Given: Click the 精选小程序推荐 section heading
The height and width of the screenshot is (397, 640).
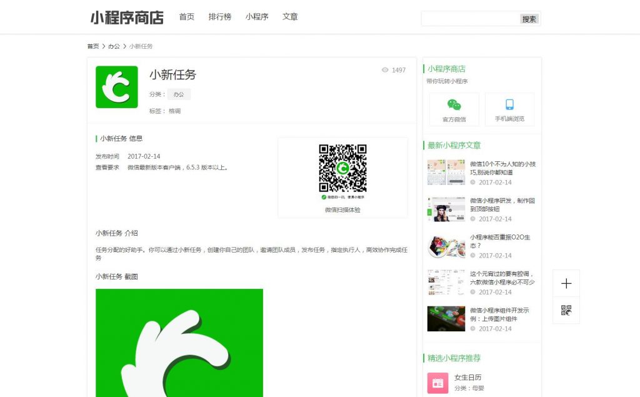Looking at the screenshot, I should coord(454,358).
